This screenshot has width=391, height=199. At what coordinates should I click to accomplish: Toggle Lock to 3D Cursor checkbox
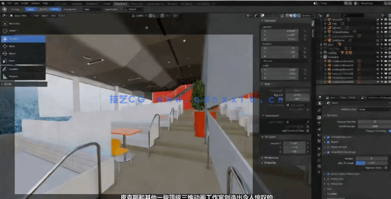307,127
